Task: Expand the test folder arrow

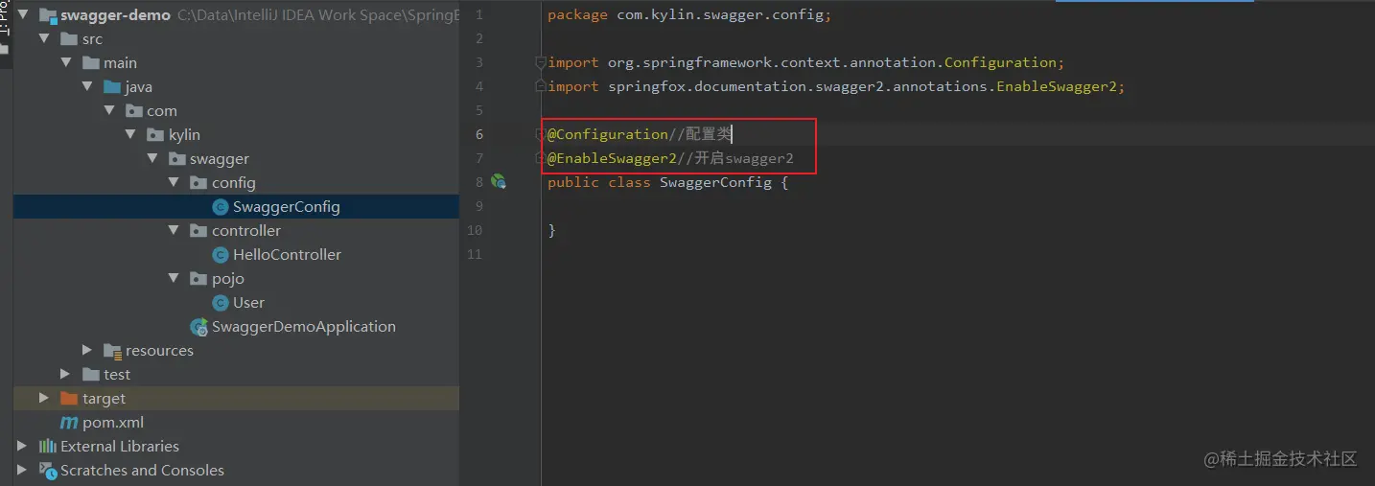Action: click(66, 375)
